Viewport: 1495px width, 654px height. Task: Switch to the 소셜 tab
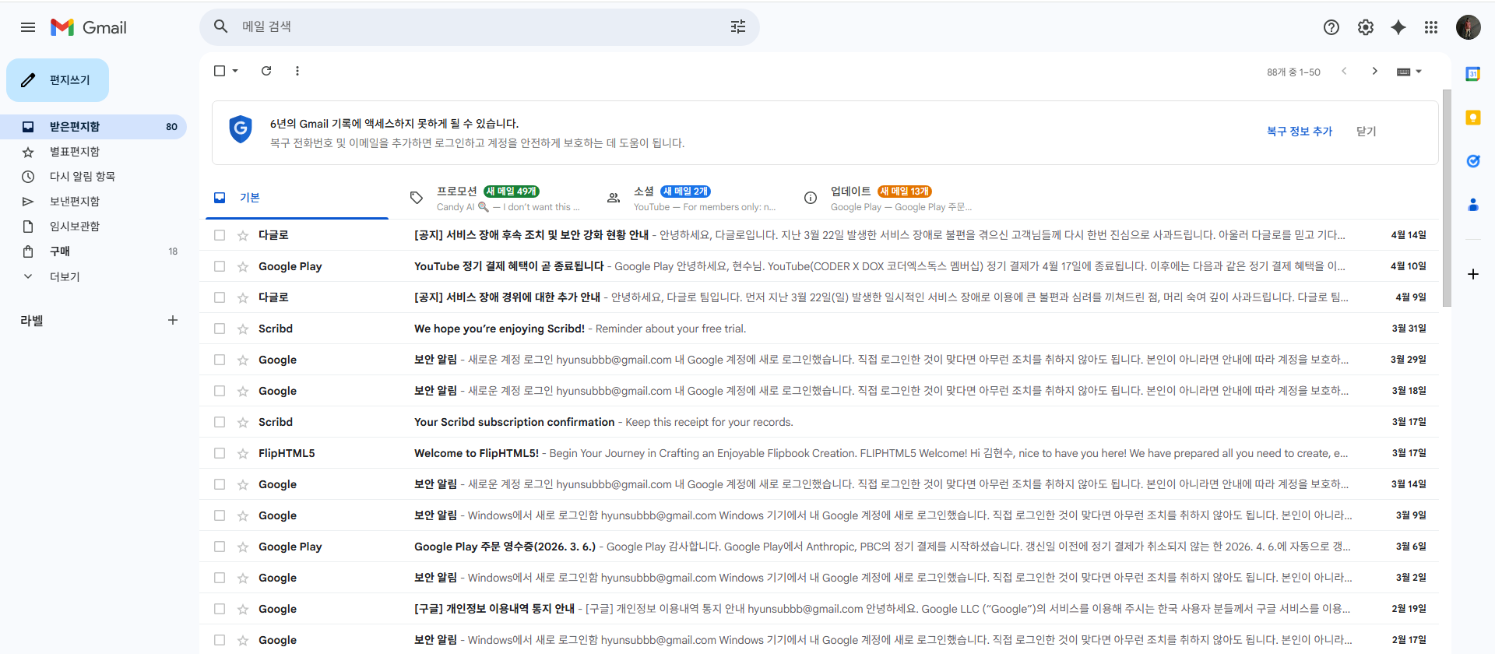pos(693,198)
